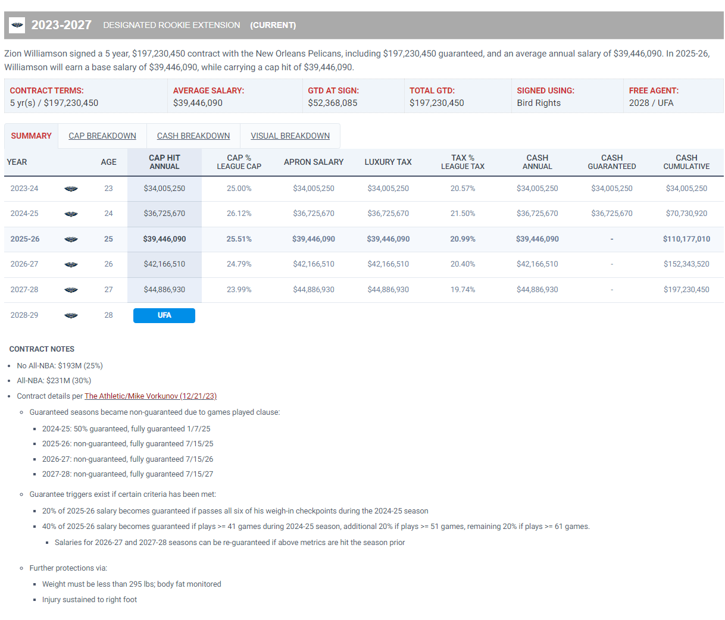
Task: Click the Contract Terms summary box
Action: point(86,96)
